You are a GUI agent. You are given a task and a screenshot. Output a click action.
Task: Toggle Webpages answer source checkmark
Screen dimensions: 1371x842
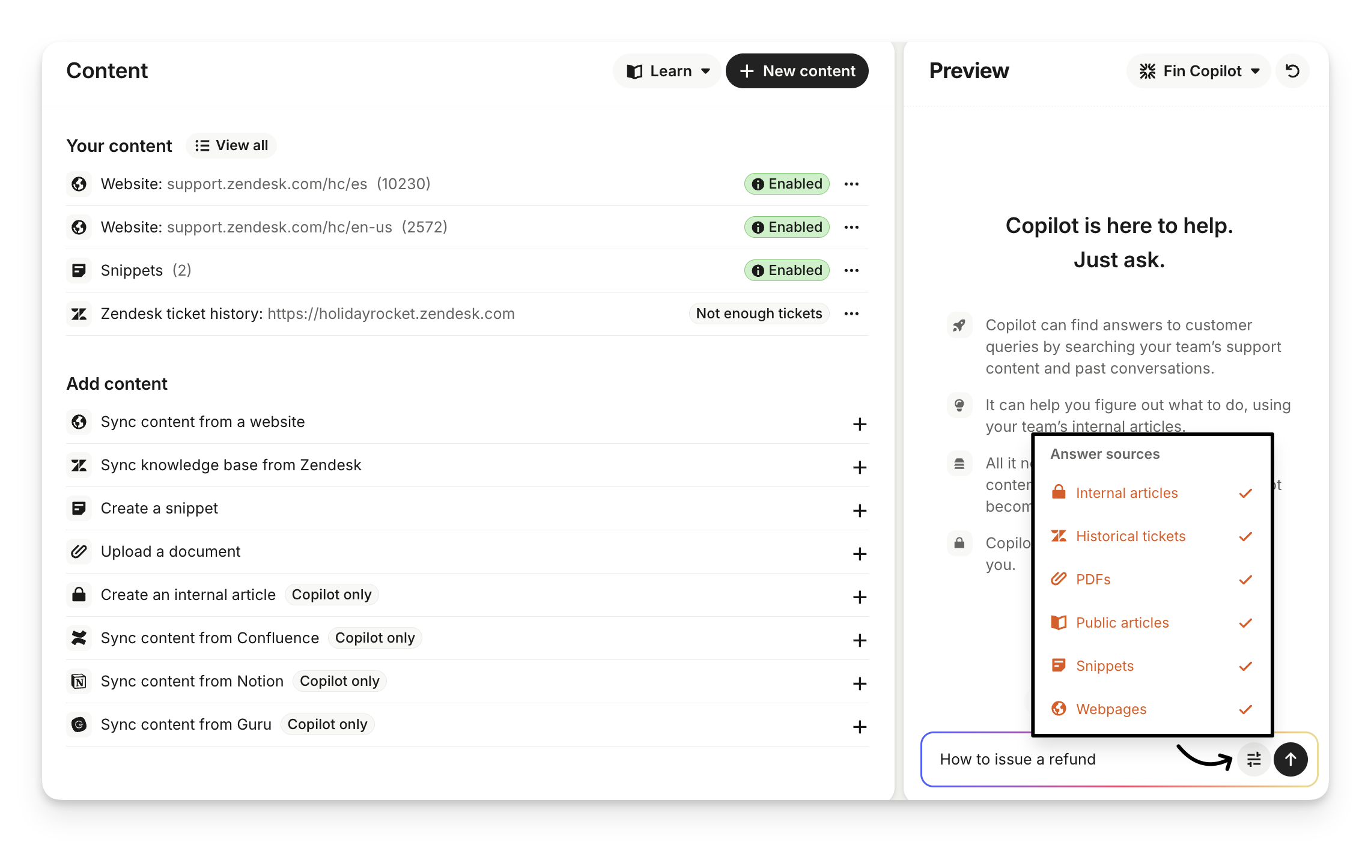point(1245,709)
